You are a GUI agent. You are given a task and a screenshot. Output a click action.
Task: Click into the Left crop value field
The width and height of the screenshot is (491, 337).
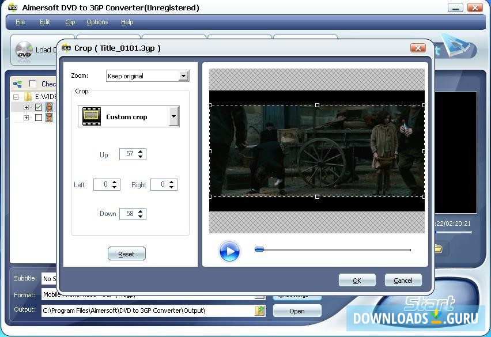click(x=103, y=184)
